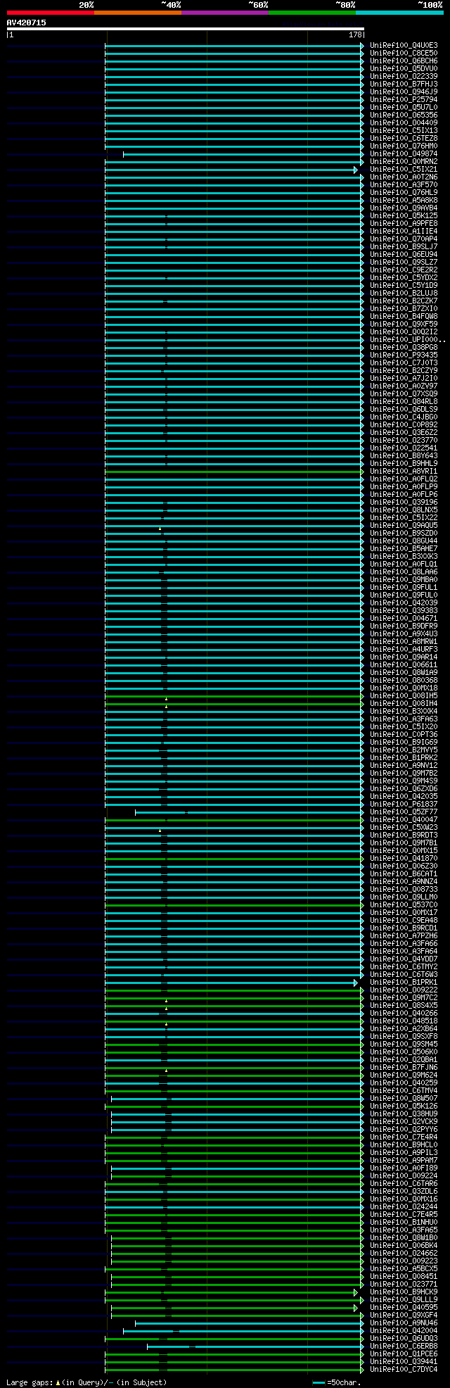Click hit label UniRef100_A0T2N6

click(404, 177)
